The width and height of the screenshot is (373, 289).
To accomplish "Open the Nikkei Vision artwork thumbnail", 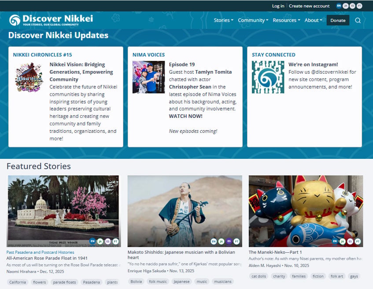I will tap(29, 77).
